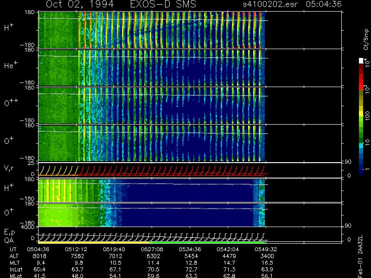Click the "E,p" panel label
The height and width of the screenshot is (278, 371).
[x=9, y=233]
